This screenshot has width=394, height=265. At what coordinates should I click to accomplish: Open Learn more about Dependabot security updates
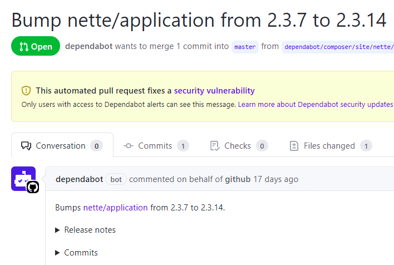pyautogui.click(x=316, y=104)
